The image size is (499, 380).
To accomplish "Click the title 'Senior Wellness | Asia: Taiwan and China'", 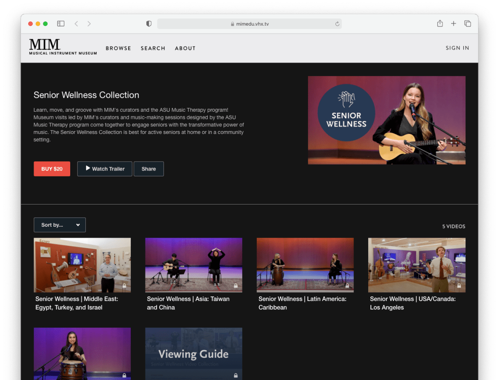I will [x=188, y=303].
